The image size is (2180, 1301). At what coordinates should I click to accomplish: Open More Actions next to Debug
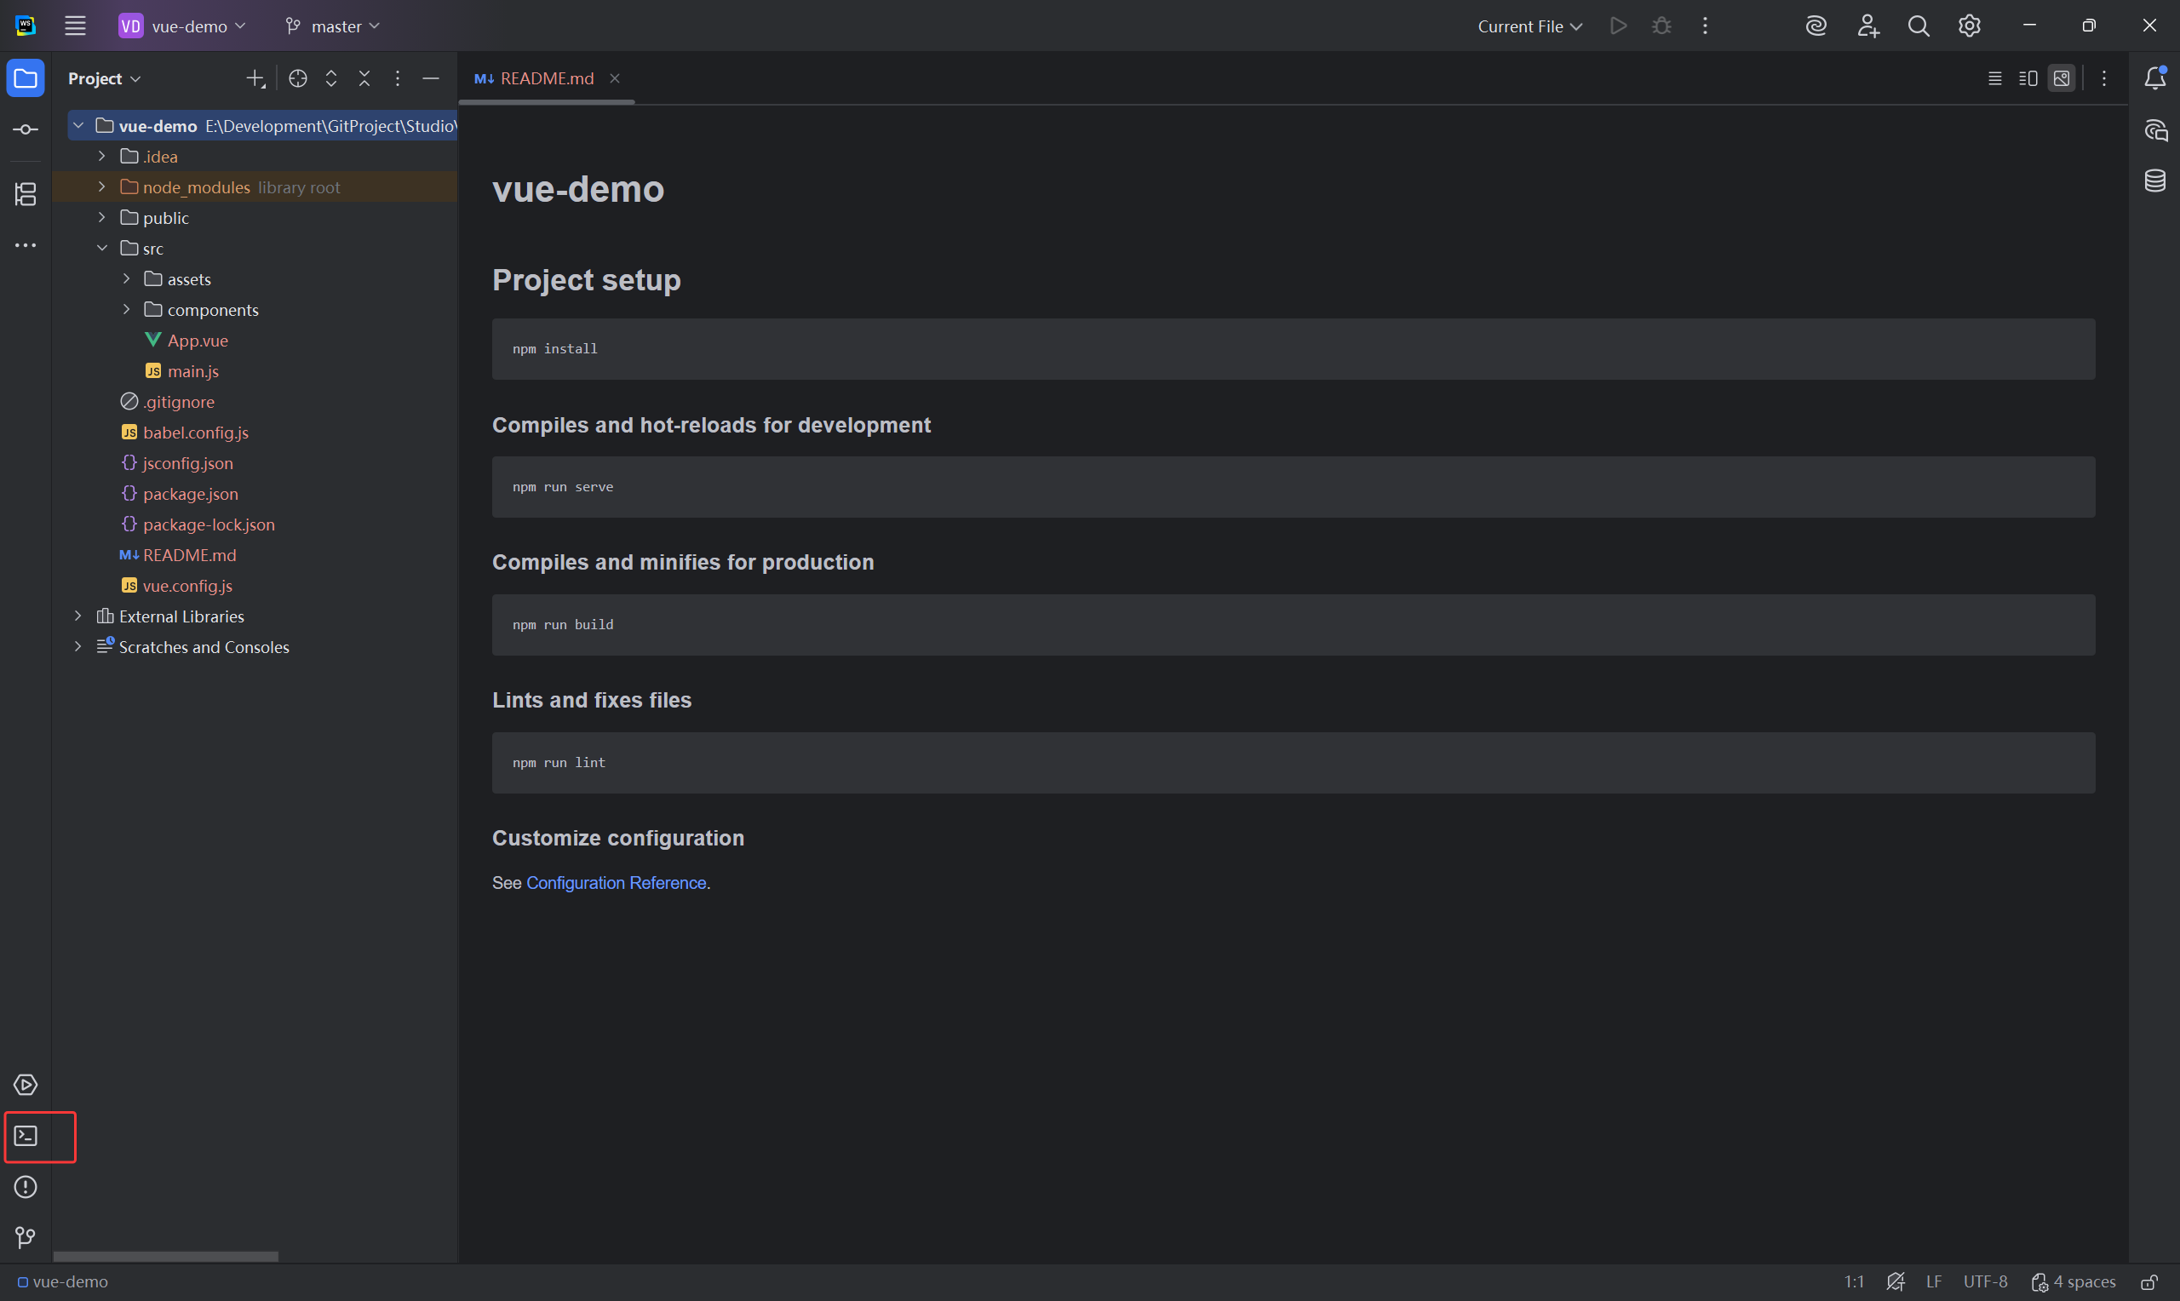(x=1705, y=26)
